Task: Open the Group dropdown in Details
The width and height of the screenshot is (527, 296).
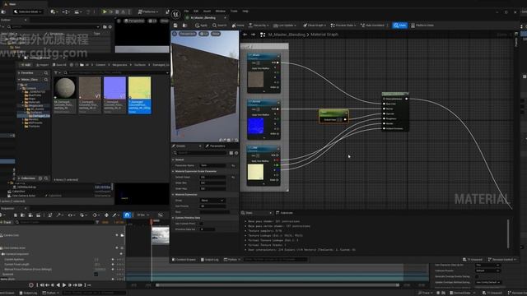Action: tap(212, 201)
